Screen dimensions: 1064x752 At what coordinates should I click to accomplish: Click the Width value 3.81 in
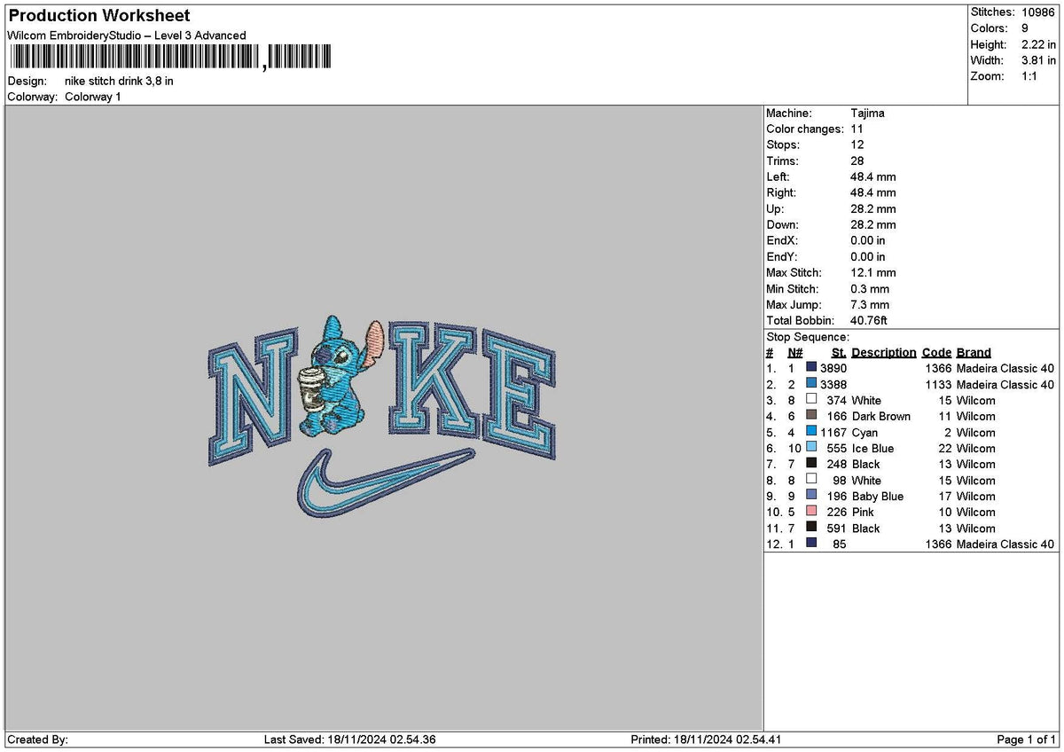pos(1039,60)
